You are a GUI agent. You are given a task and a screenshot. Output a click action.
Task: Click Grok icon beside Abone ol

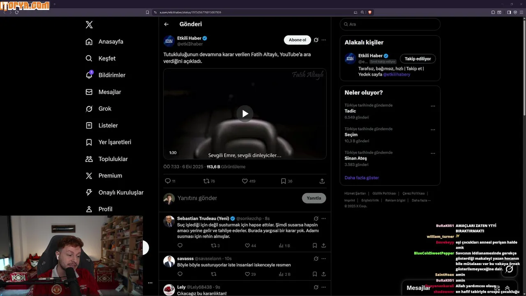[x=316, y=40]
